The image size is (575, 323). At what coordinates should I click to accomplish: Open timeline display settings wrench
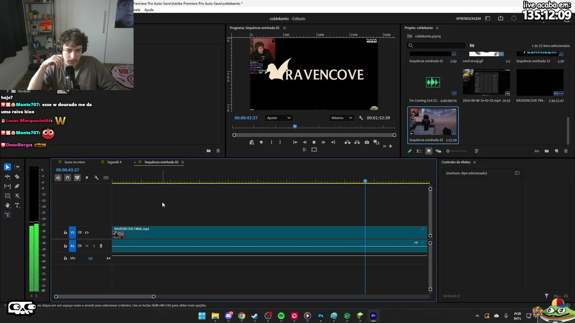(96, 178)
